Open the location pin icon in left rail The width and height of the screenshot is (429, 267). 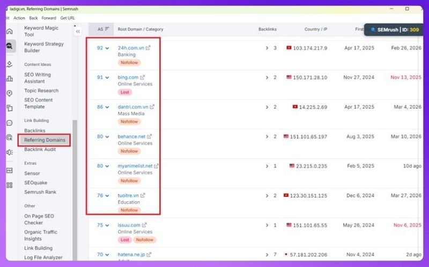coord(10,93)
